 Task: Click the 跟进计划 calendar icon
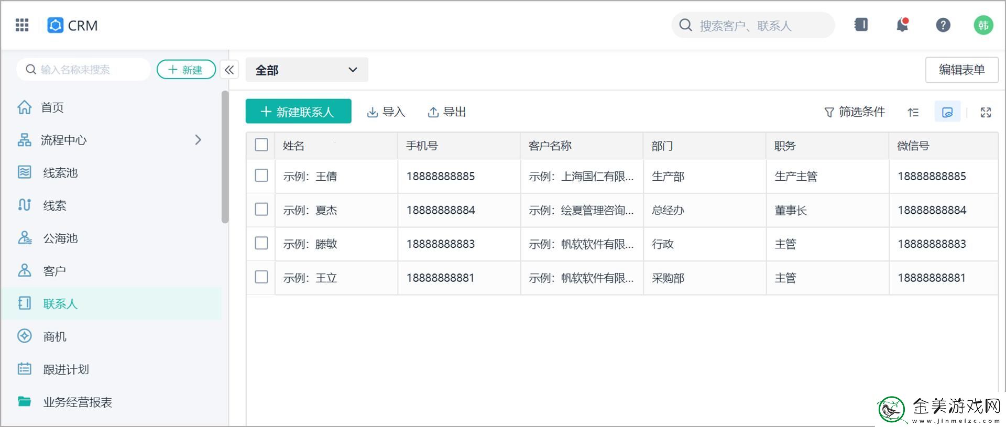24,369
